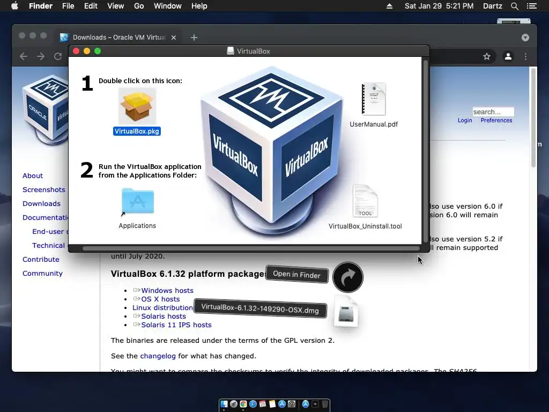
Task: Click the website search field
Action: tap(493, 112)
